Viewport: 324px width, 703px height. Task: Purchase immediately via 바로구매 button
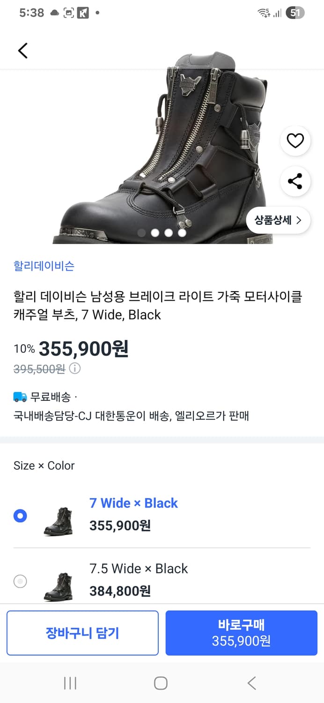[242, 632]
